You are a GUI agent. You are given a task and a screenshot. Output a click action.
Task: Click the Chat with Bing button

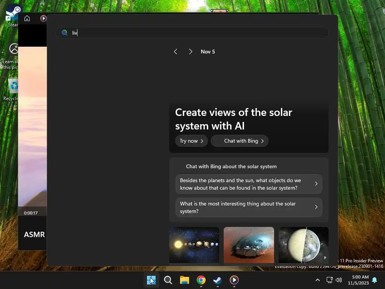239,141
